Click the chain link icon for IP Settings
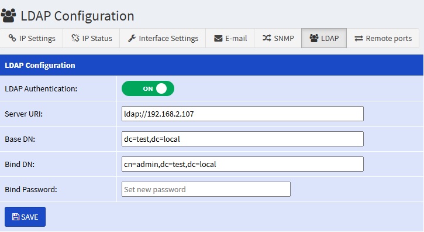The height and width of the screenshot is (232, 424). tap(12, 38)
